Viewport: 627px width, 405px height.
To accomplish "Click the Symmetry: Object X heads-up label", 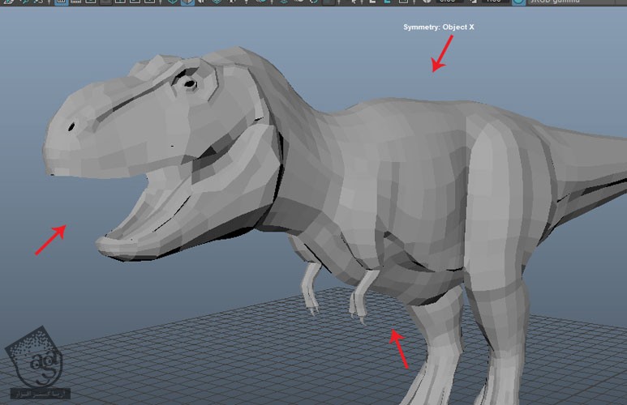I will click(x=438, y=28).
